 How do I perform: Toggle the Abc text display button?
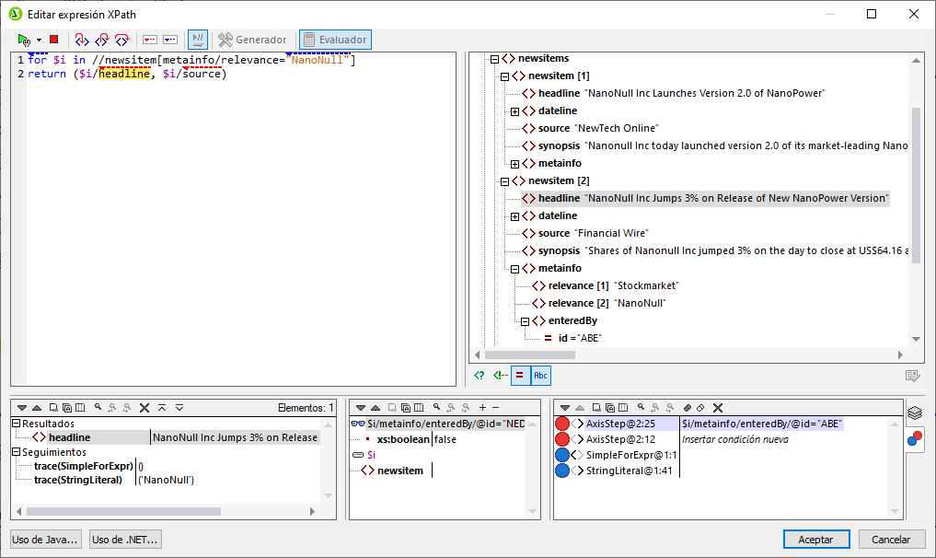click(540, 375)
